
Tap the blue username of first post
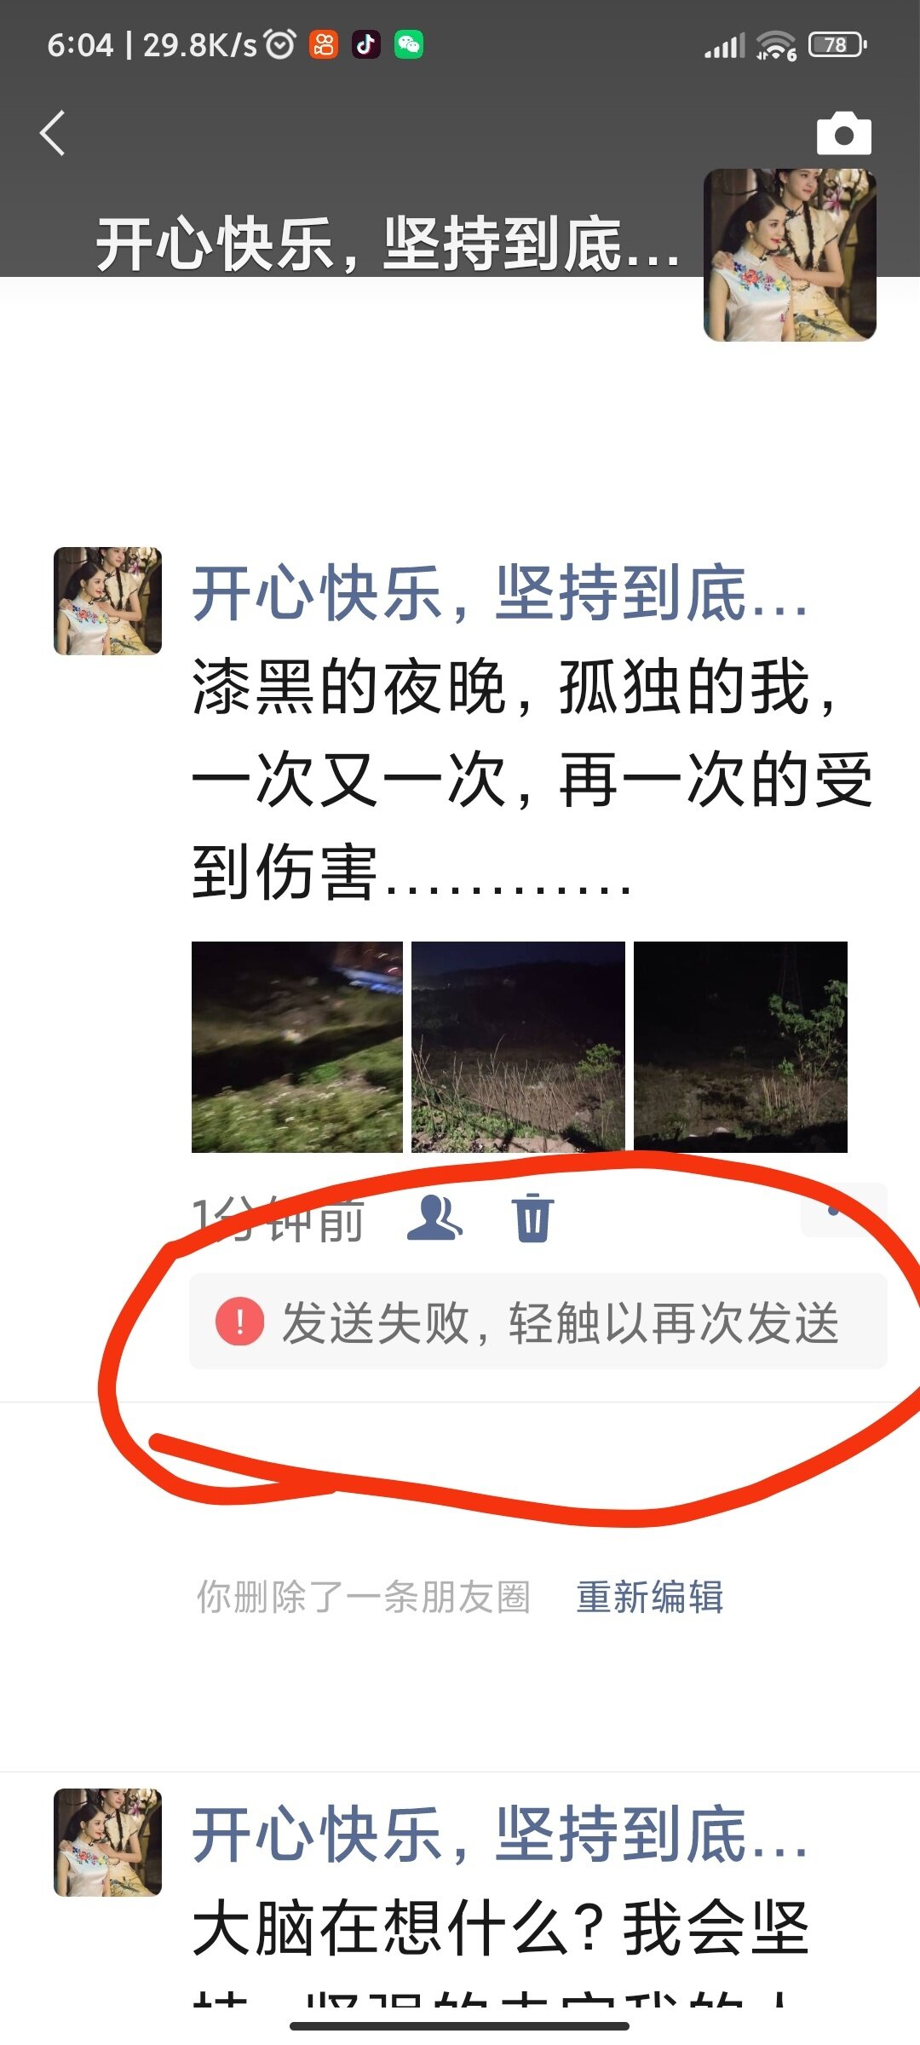[x=500, y=593]
